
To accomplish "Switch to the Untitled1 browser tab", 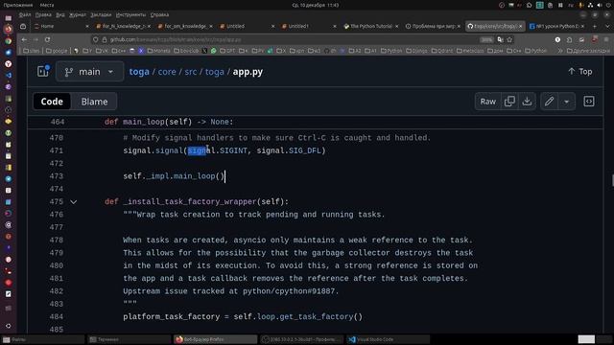I will (x=309, y=26).
